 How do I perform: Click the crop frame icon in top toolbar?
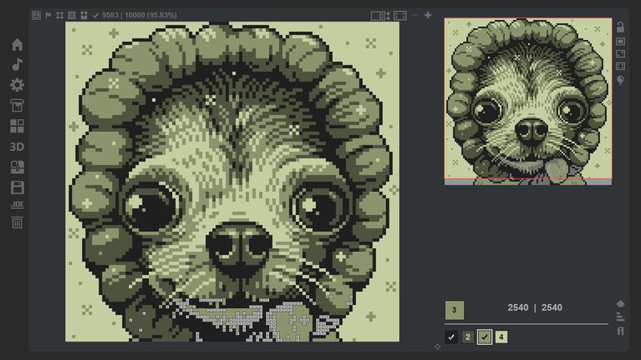point(60,15)
